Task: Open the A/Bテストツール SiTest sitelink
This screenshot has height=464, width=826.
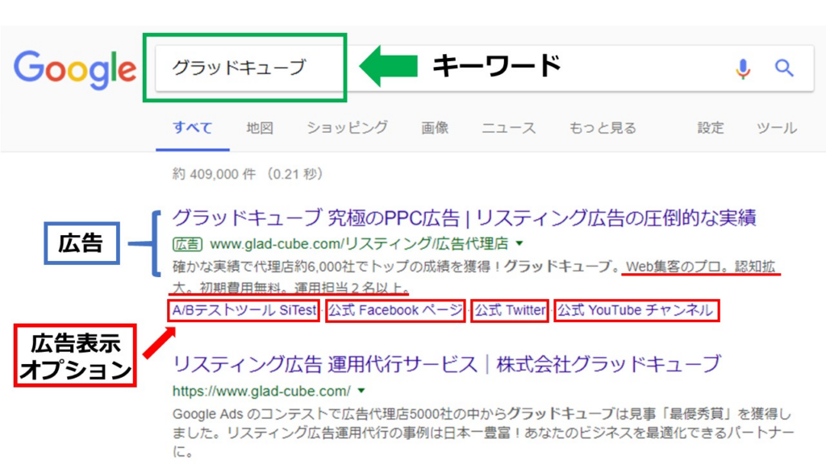Action: coord(244,310)
